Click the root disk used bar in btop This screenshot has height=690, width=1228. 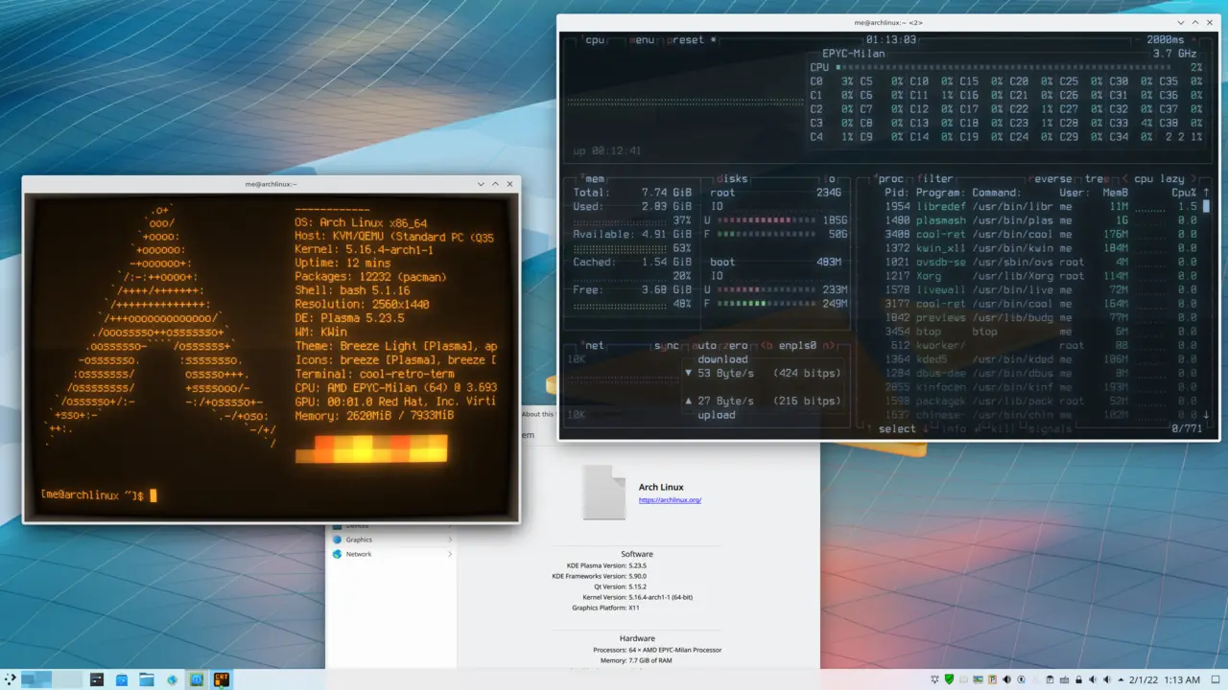tap(765, 220)
